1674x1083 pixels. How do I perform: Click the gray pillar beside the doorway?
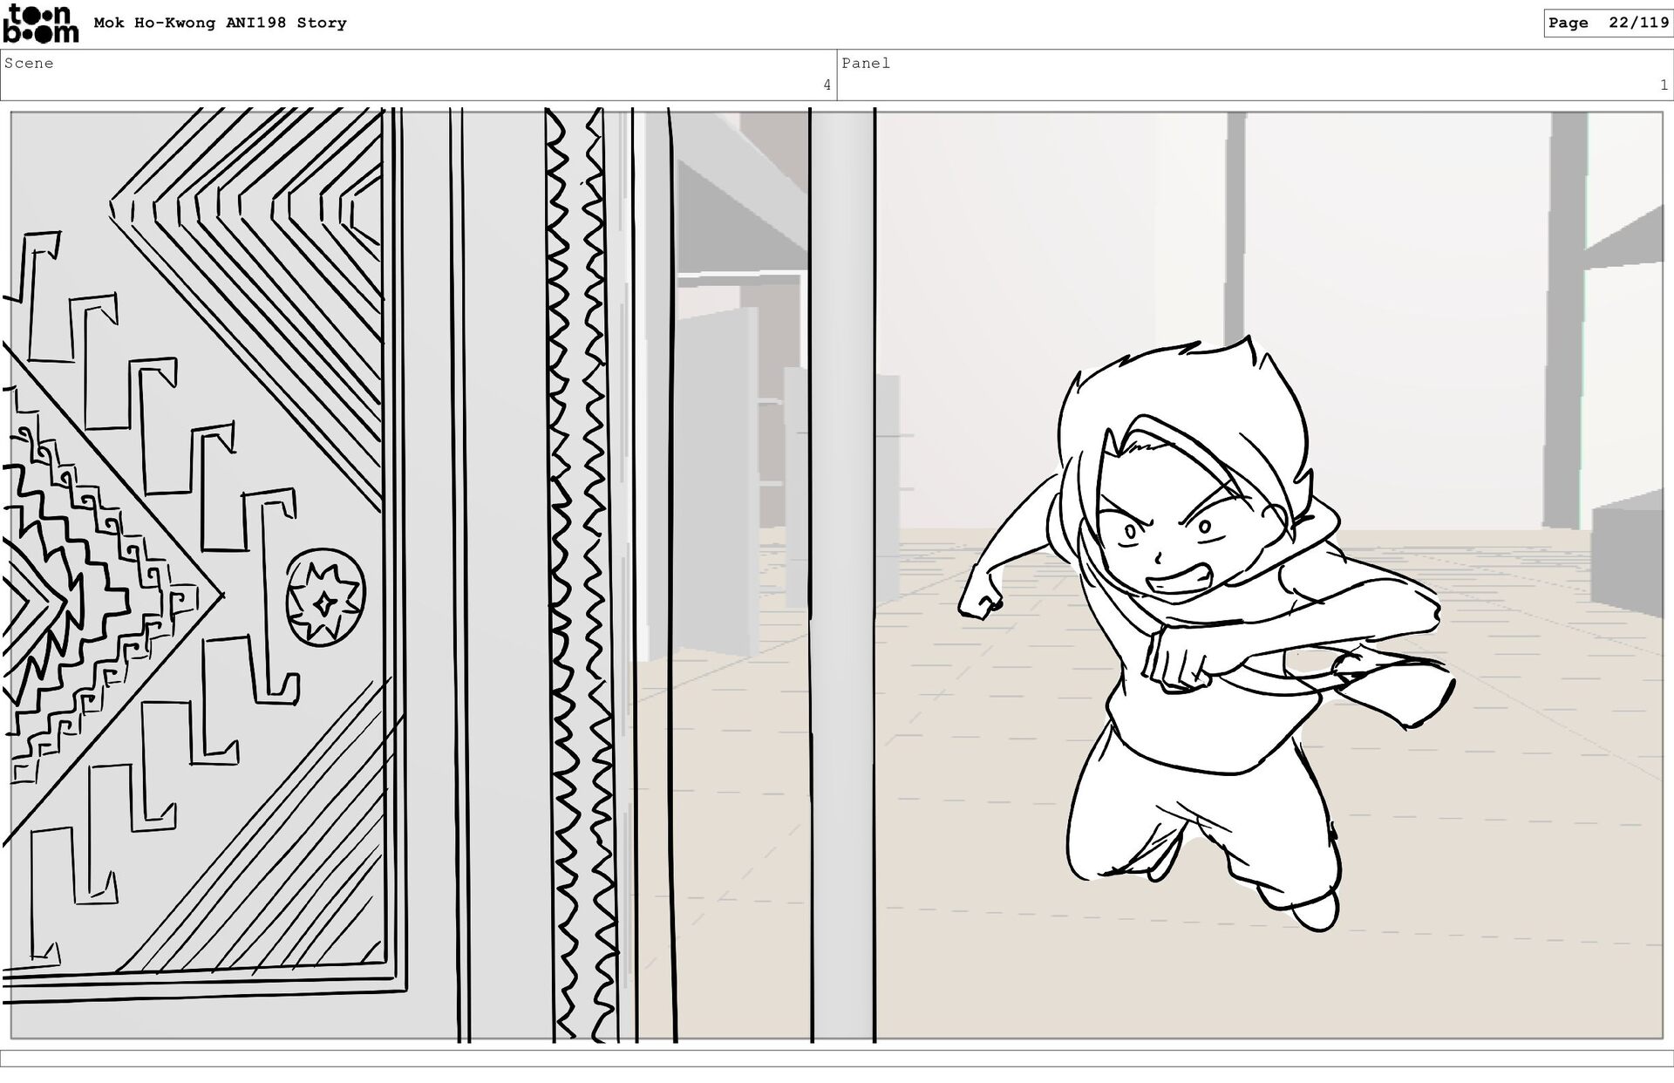[842, 576]
